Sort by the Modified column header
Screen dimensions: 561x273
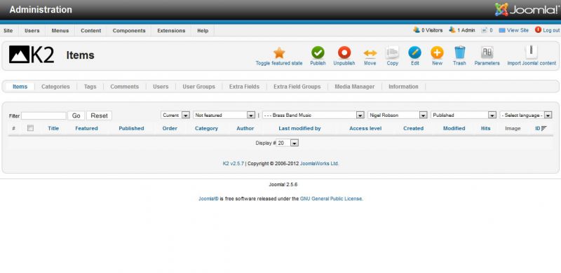(x=454, y=128)
